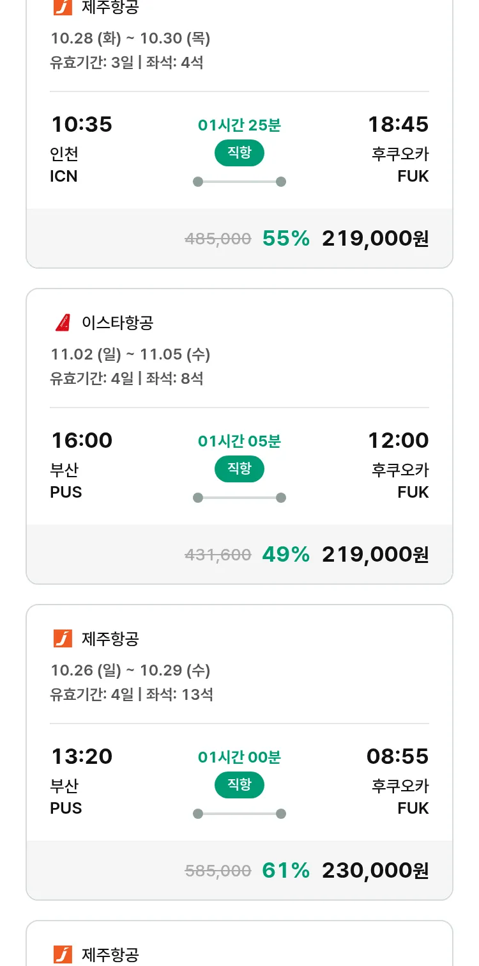Click the 11.02 (일) ~ 11.05 (수) date range

click(x=130, y=354)
